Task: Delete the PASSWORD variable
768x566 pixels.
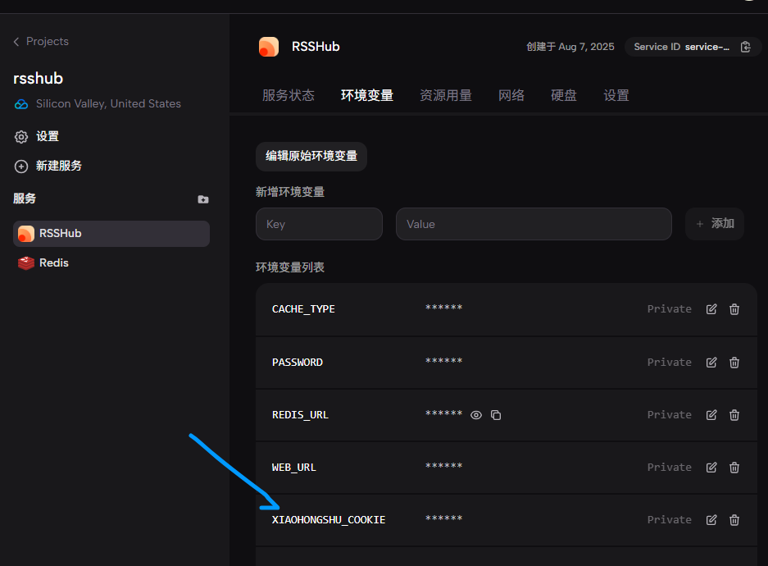Action: [x=734, y=363]
